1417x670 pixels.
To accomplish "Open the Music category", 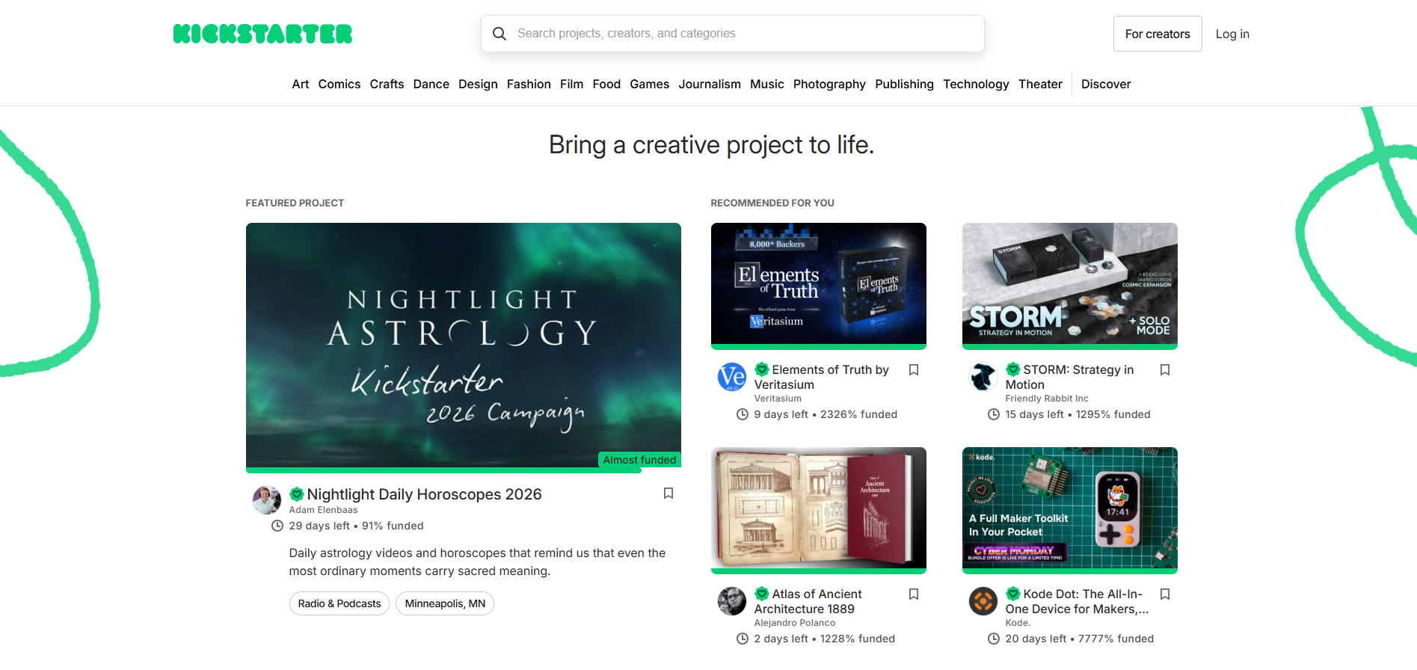I will point(767,84).
